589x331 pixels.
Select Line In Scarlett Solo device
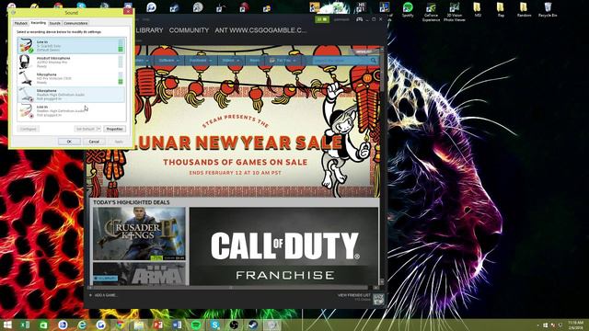pos(72,45)
